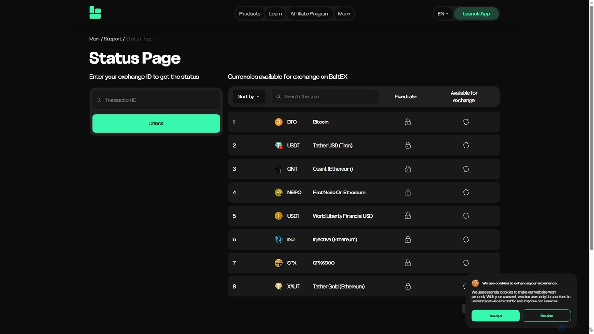594x334 pixels.
Task: Open the More menu
Action: coord(344,13)
